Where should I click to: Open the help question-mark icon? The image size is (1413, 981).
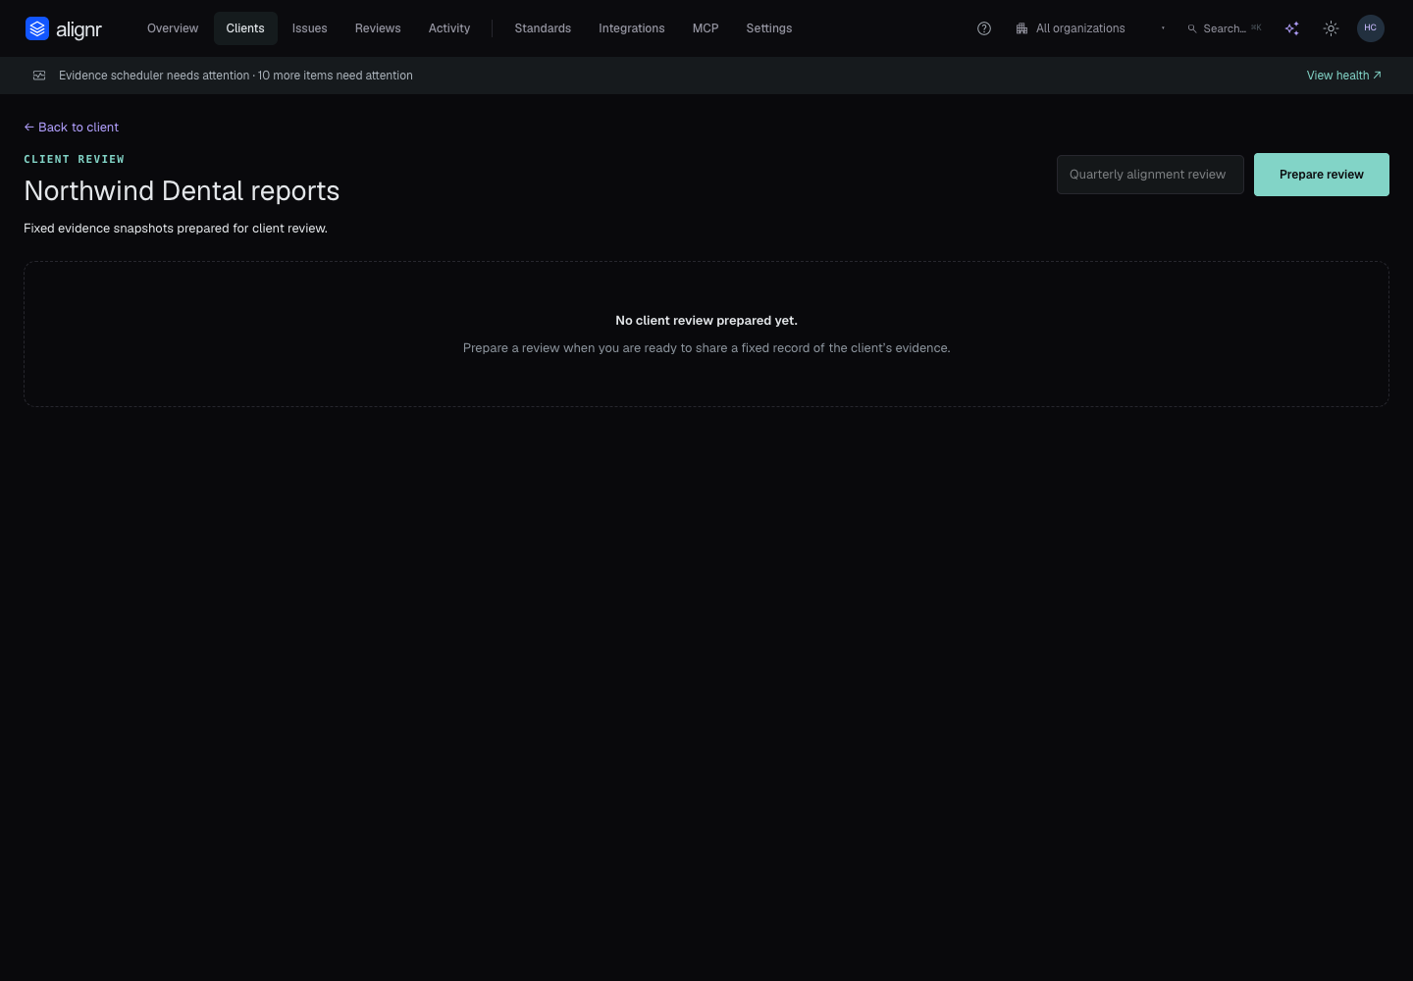[x=984, y=28]
